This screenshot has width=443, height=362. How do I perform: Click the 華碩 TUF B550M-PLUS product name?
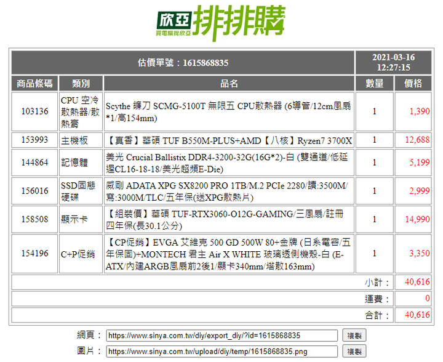229,140
